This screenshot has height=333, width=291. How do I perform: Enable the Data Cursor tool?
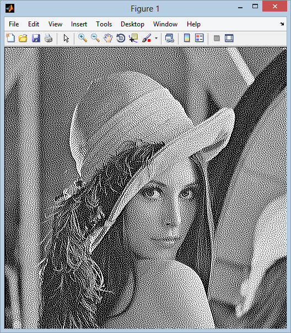pos(133,38)
